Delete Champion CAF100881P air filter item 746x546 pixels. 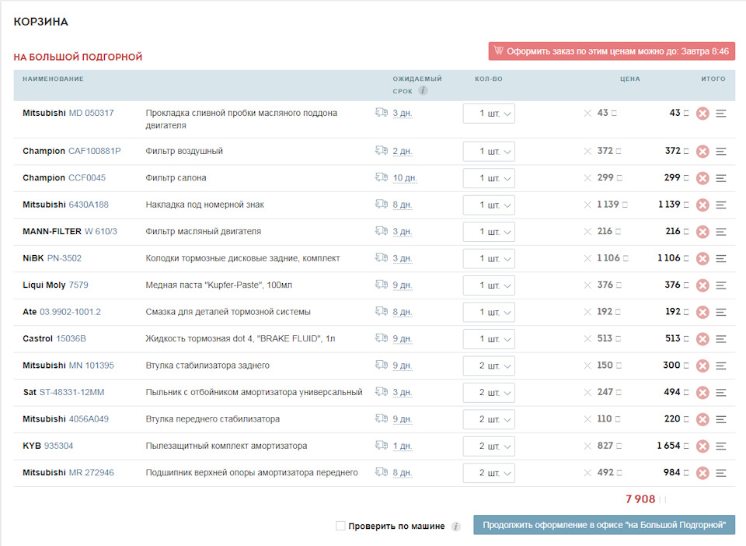click(x=702, y=152)
